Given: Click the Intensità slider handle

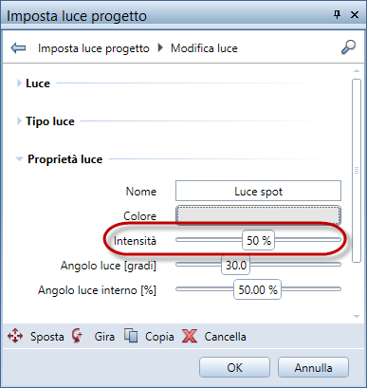Looking at the screenshot, I should [x=258, y=240].
